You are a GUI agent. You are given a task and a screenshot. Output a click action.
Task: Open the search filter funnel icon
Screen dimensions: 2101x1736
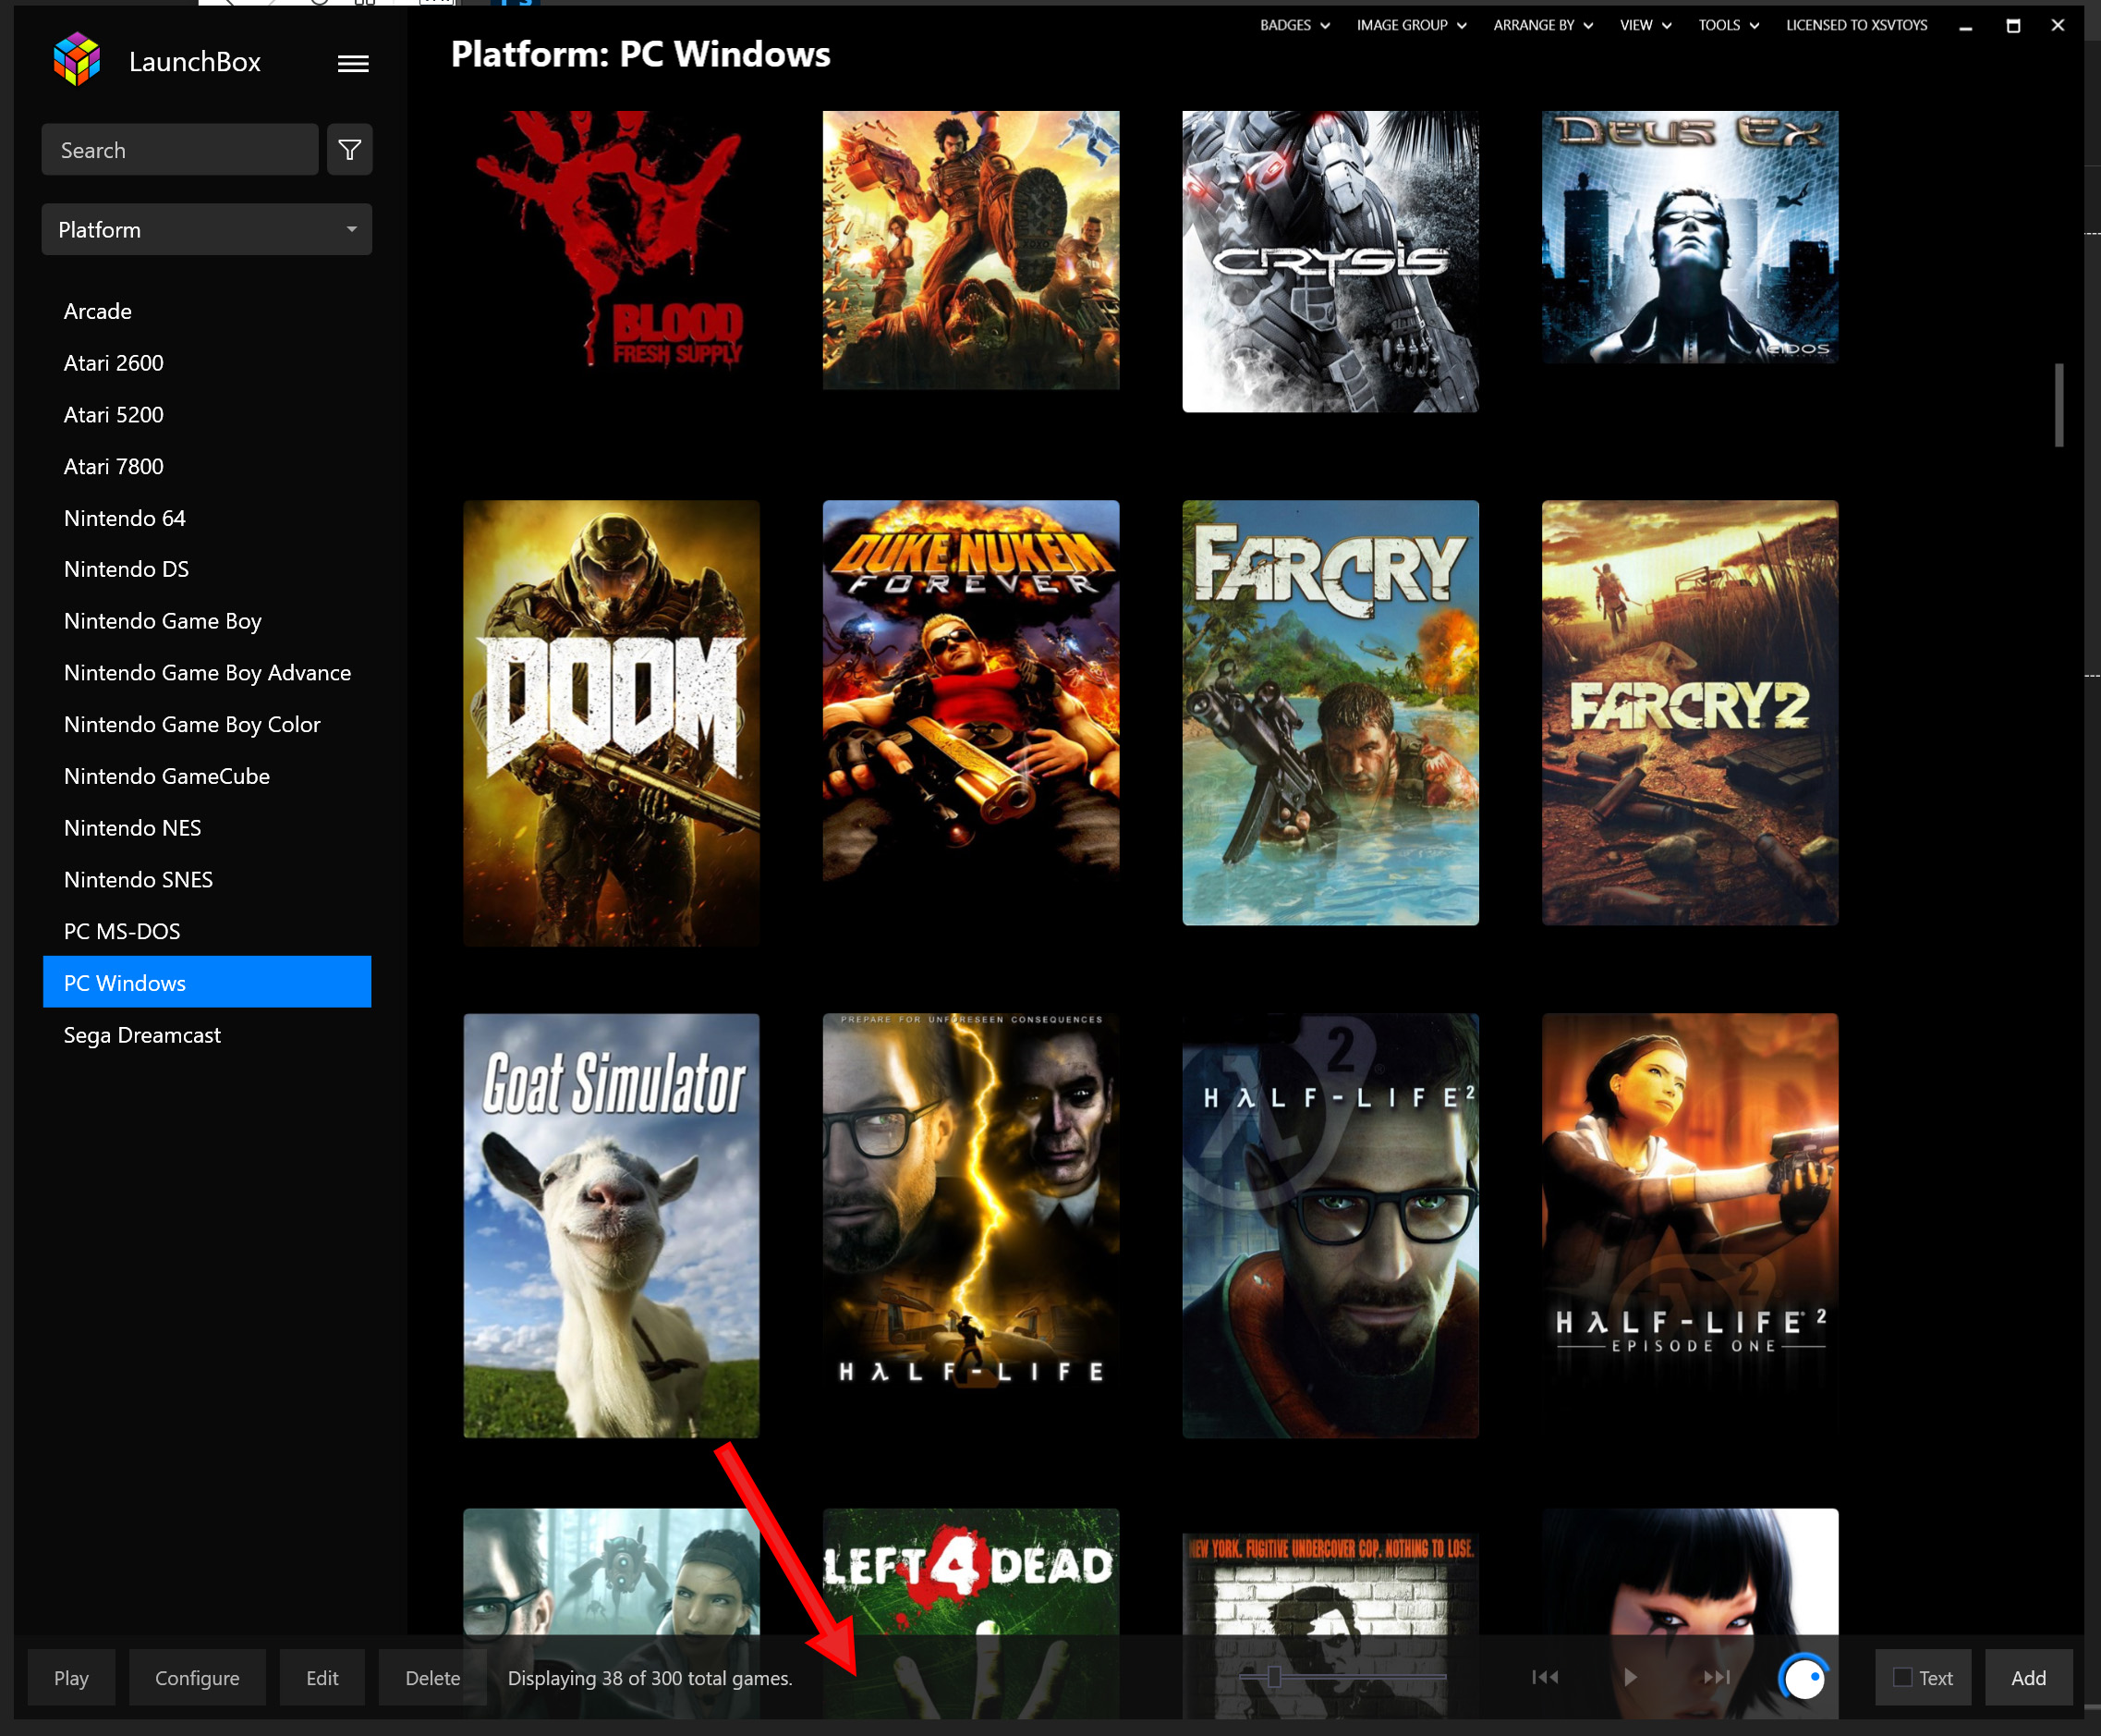tap(350, 150)
